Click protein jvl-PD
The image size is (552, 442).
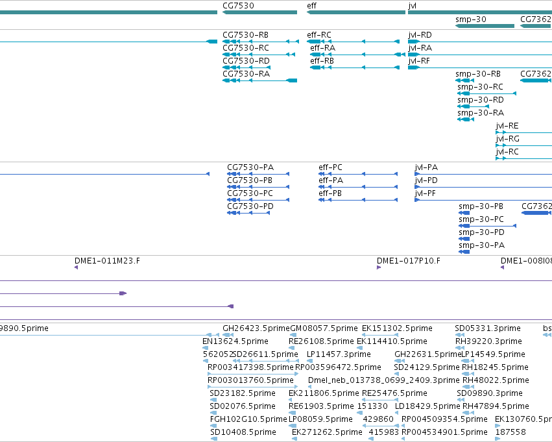point(426,180)
